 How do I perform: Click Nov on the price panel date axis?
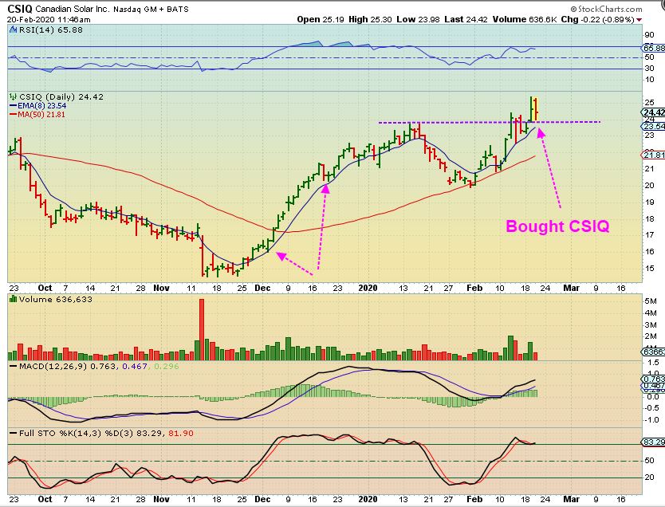(x=161, y=288)
